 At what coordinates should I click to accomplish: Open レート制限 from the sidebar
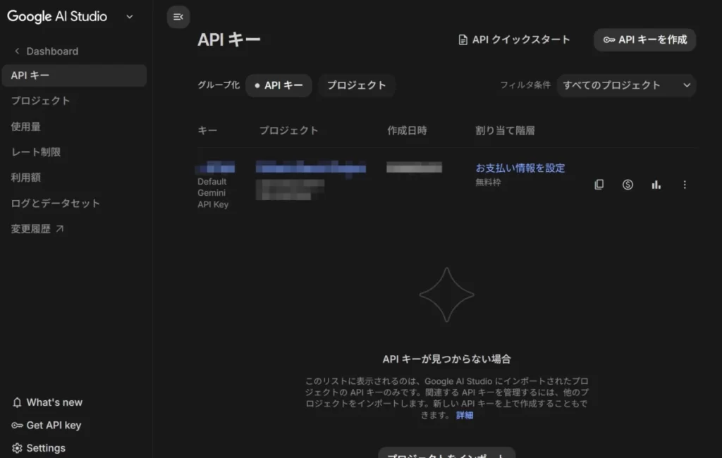coord(33,152)
